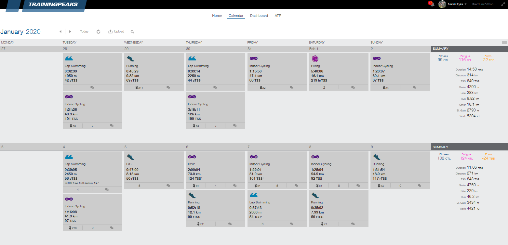Expand the first week SUMMARY header
Image resolution: width=508 pixels, height=245 pixels.
469,49
